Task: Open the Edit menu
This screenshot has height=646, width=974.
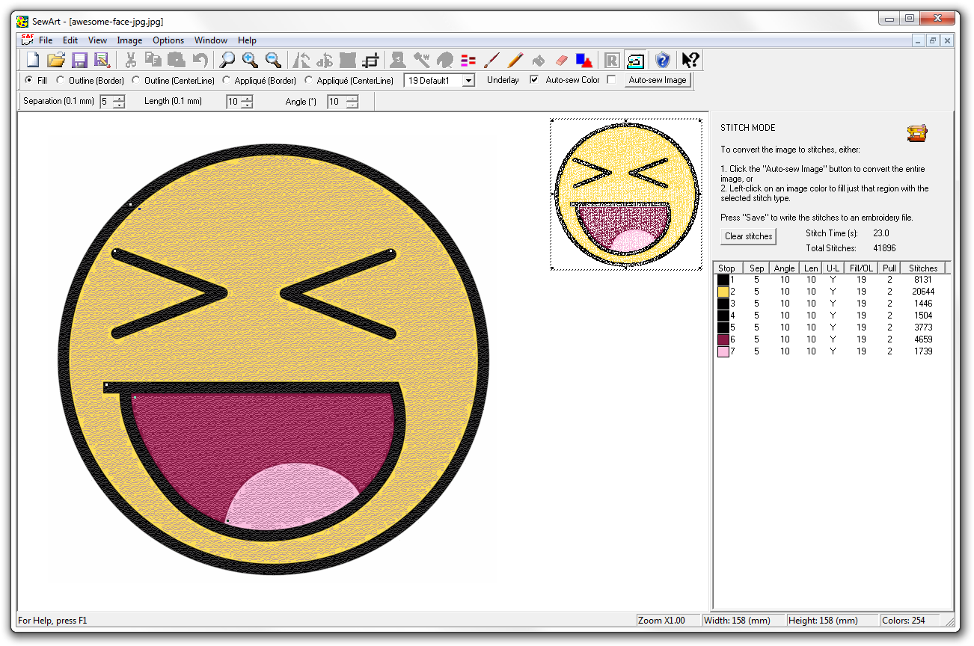Action: 70,40
